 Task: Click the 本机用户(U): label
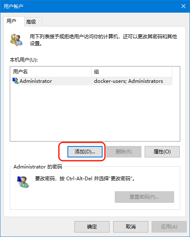point(24,60)
